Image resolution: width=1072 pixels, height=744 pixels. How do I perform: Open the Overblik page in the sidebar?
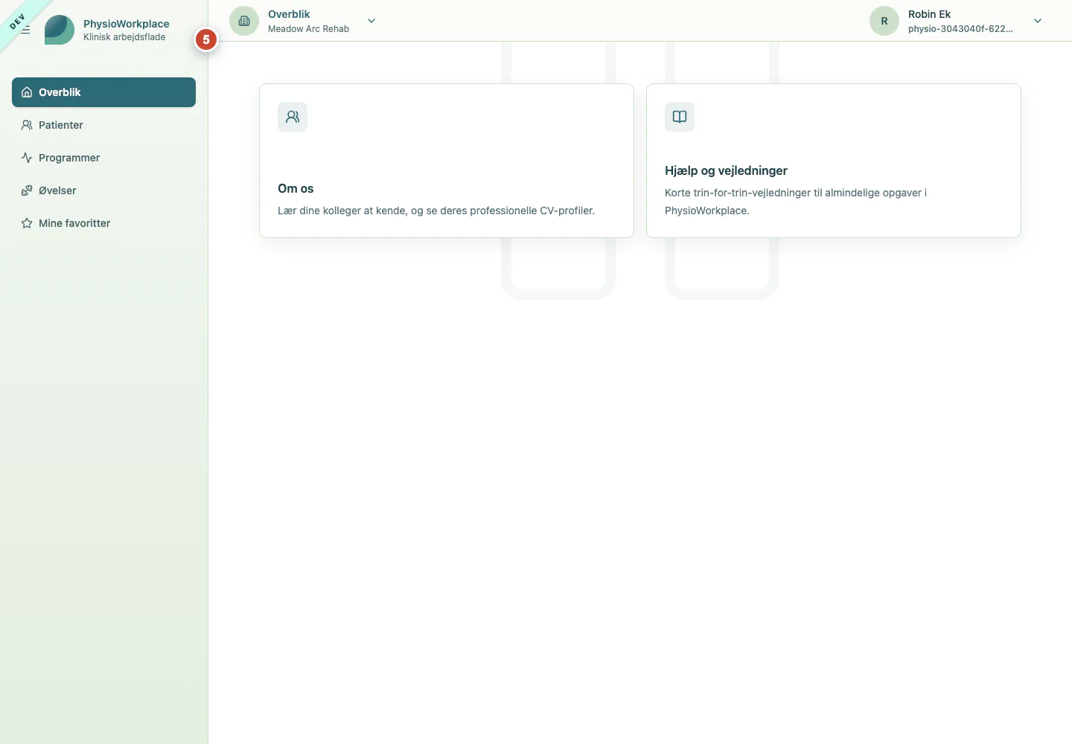103,92
